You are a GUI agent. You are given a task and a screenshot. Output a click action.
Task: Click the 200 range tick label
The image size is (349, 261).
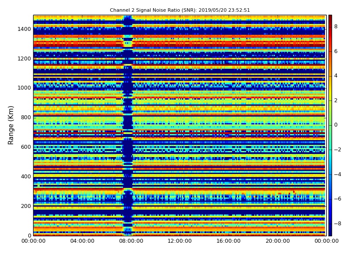click(x=26, y=206)
